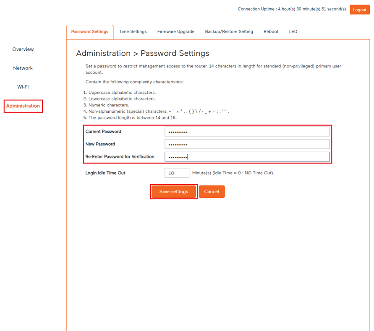Log out using the Logout button
The width and height of the screenshot is (374, 331).
pyautogui.click(x=360, y=9)
